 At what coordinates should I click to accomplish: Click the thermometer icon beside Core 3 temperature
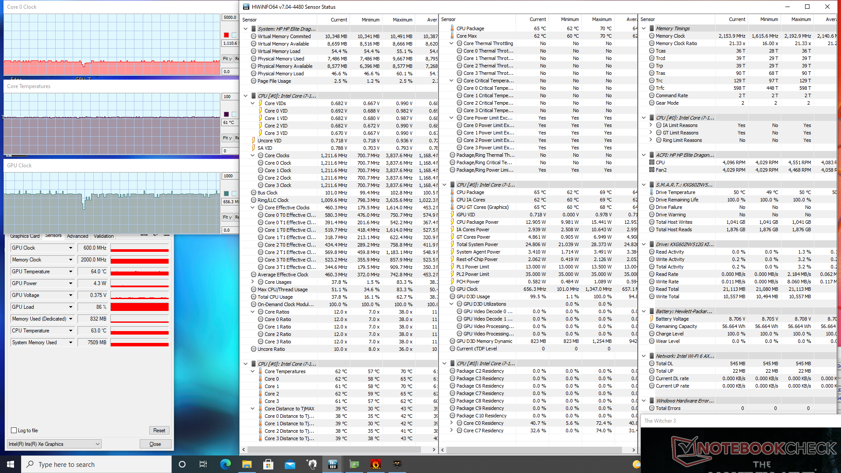260,401
